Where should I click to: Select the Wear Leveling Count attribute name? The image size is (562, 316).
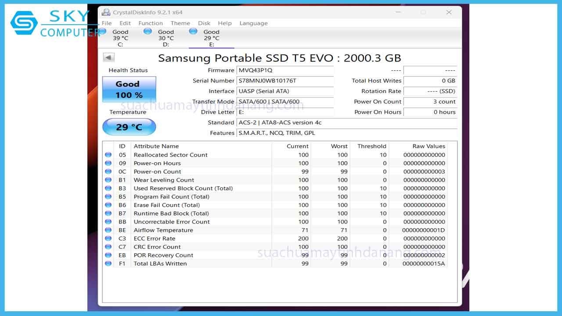pyautogui.click(x=164, y=180)
